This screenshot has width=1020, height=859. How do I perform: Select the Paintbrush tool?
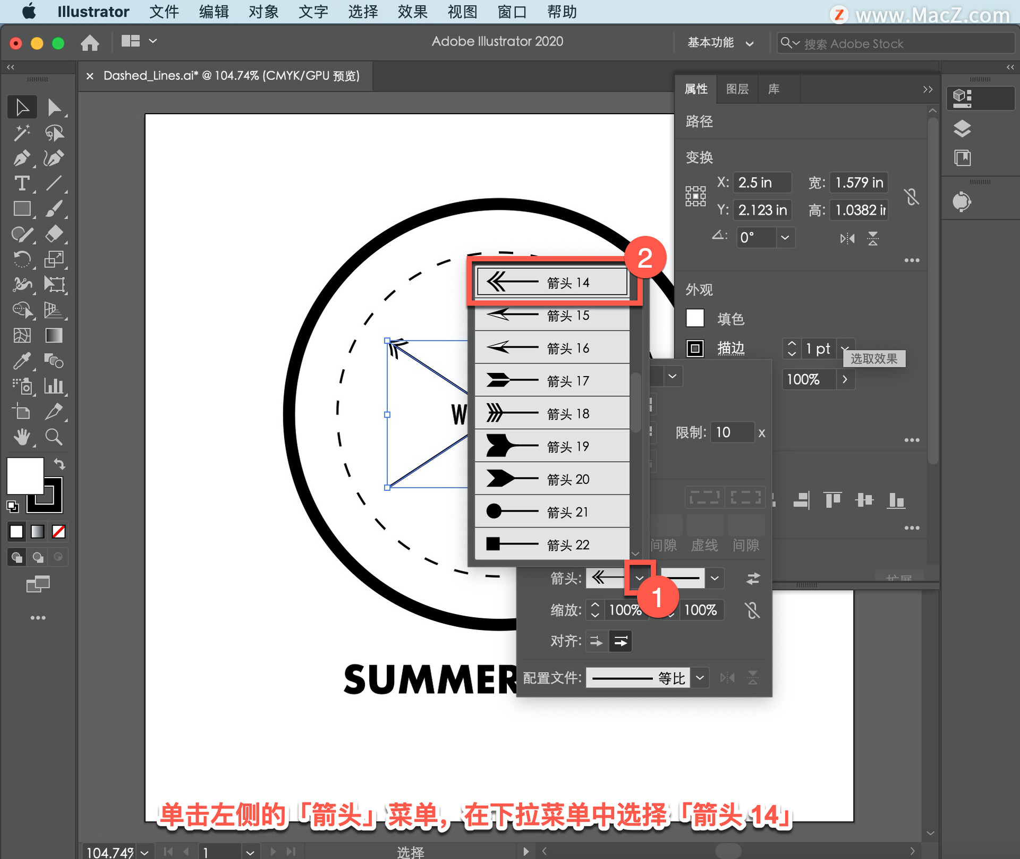(54, 209)
